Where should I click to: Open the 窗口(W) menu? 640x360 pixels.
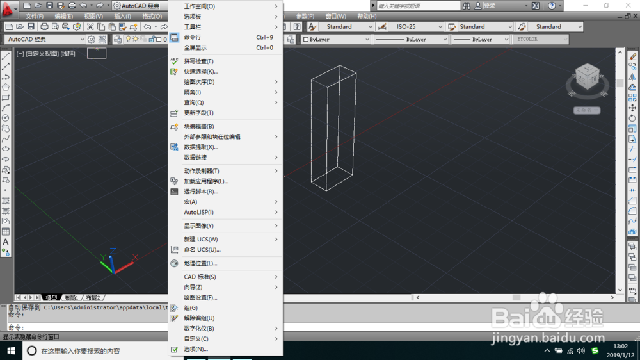tap(336, 17)
